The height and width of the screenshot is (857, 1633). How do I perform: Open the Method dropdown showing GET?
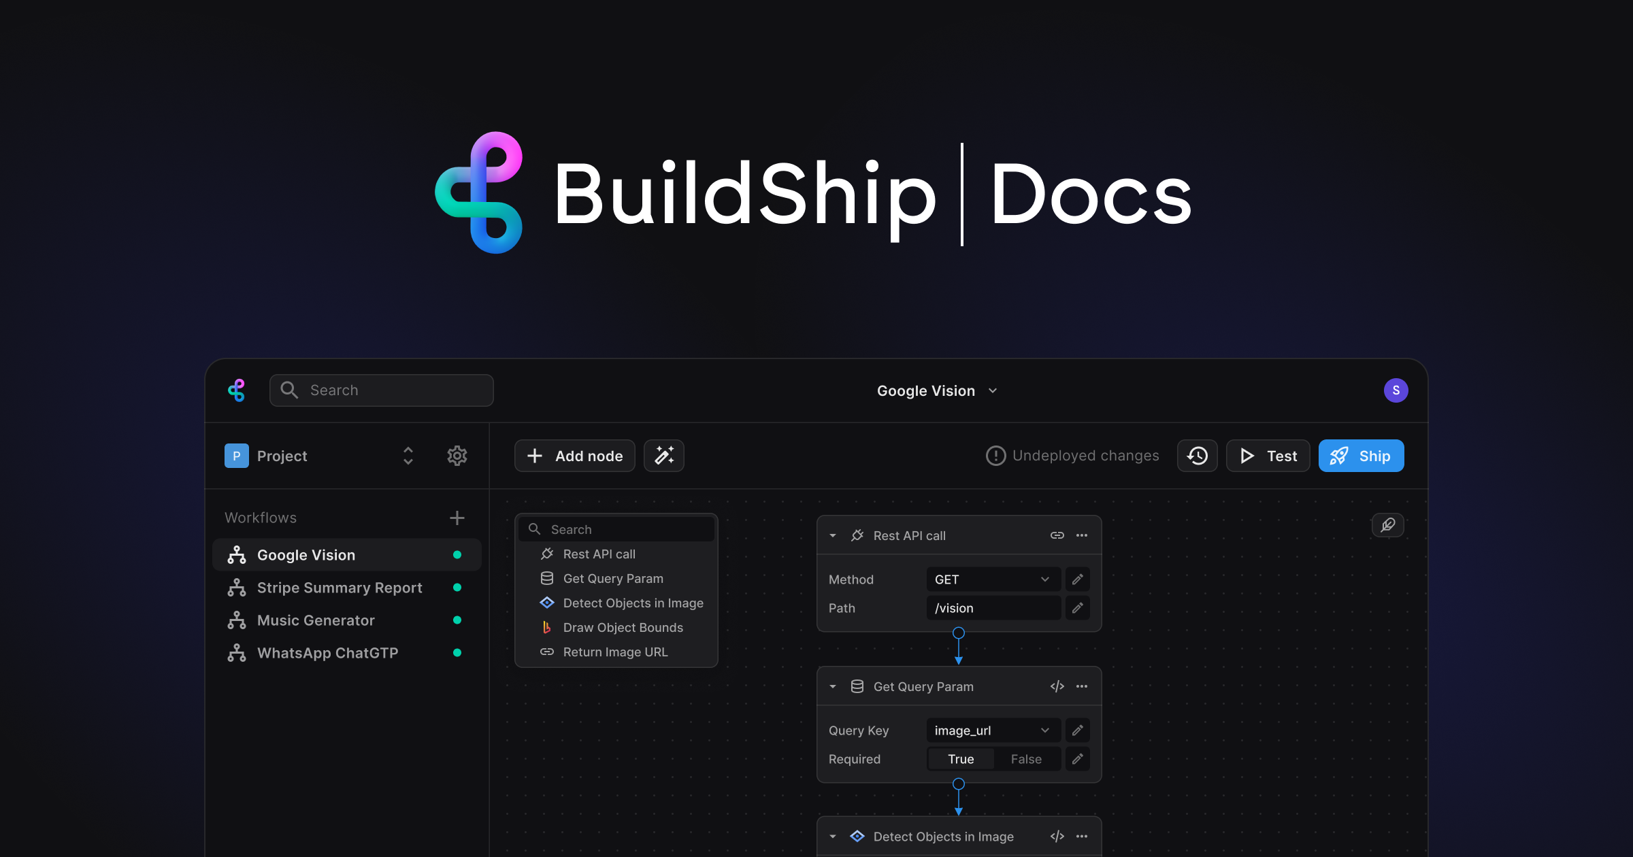(992, 579)
